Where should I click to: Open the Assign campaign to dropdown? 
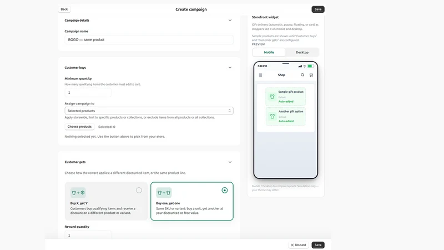click(149, 111)
